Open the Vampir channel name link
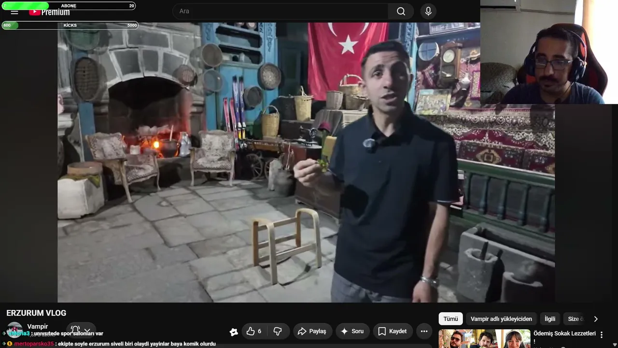 click(38, 327)
